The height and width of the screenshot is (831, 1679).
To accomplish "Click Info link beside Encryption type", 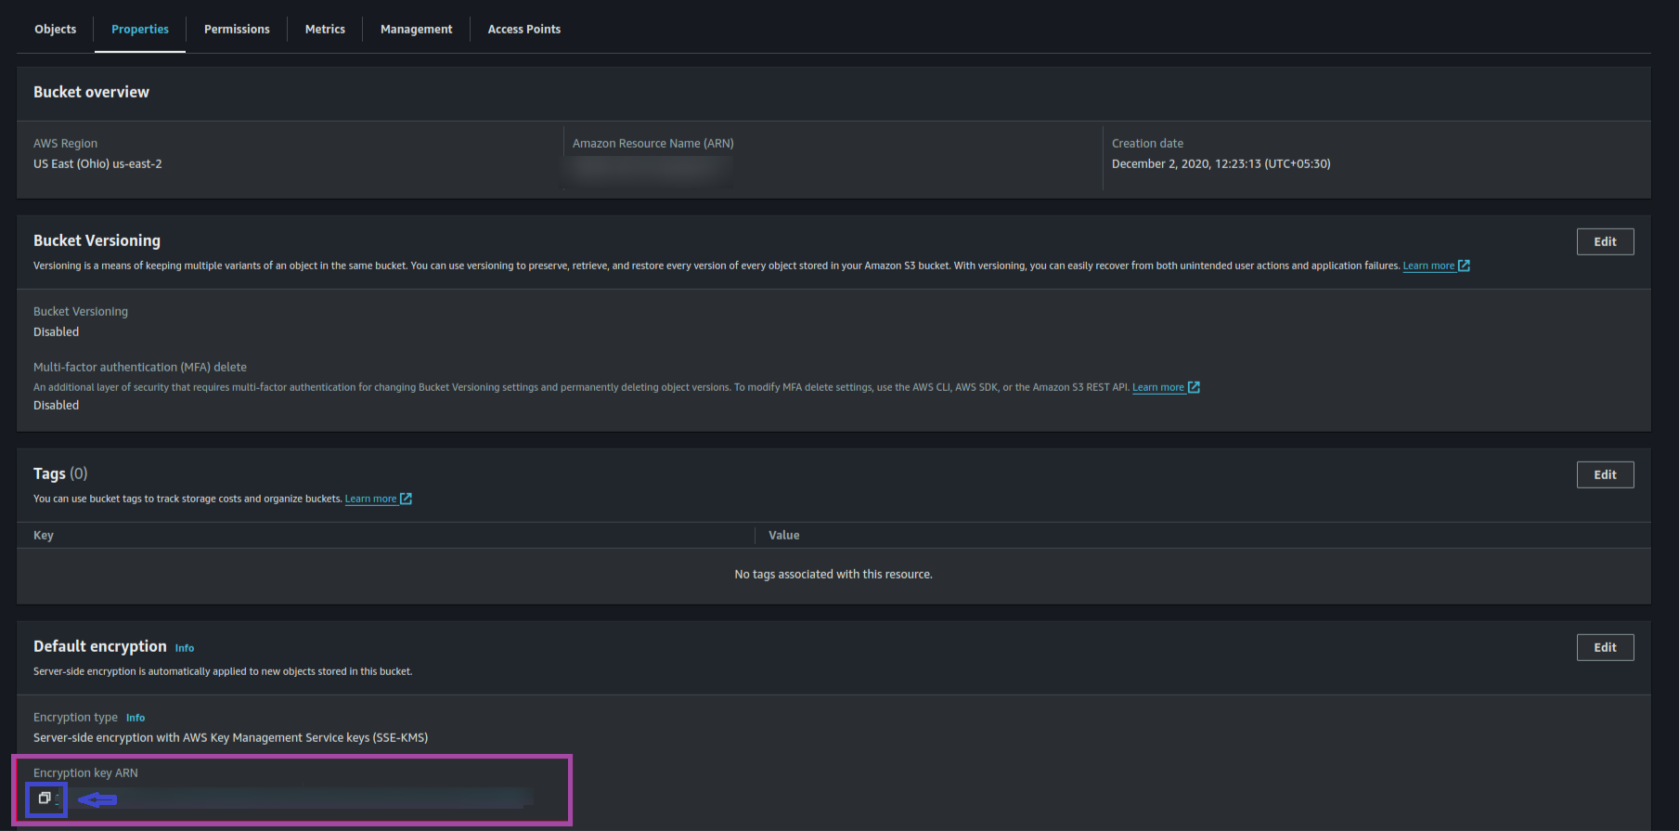I will [x=136, y=718].
